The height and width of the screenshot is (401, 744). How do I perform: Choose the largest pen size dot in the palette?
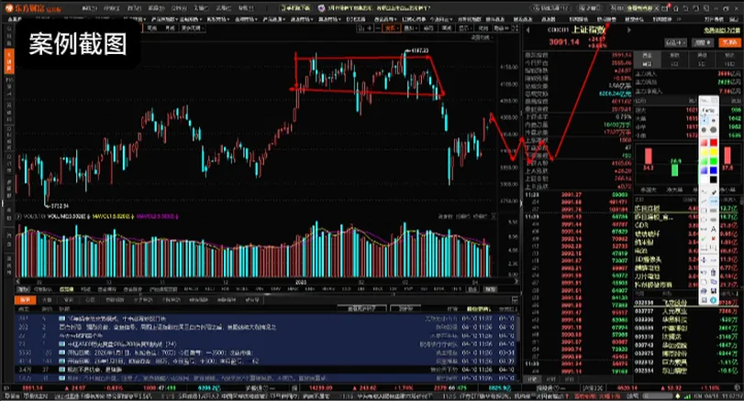[x=714, y=130]
